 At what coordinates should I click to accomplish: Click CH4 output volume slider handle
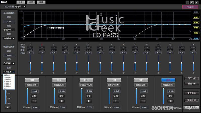pyautogui.click(x=109, y=88)
